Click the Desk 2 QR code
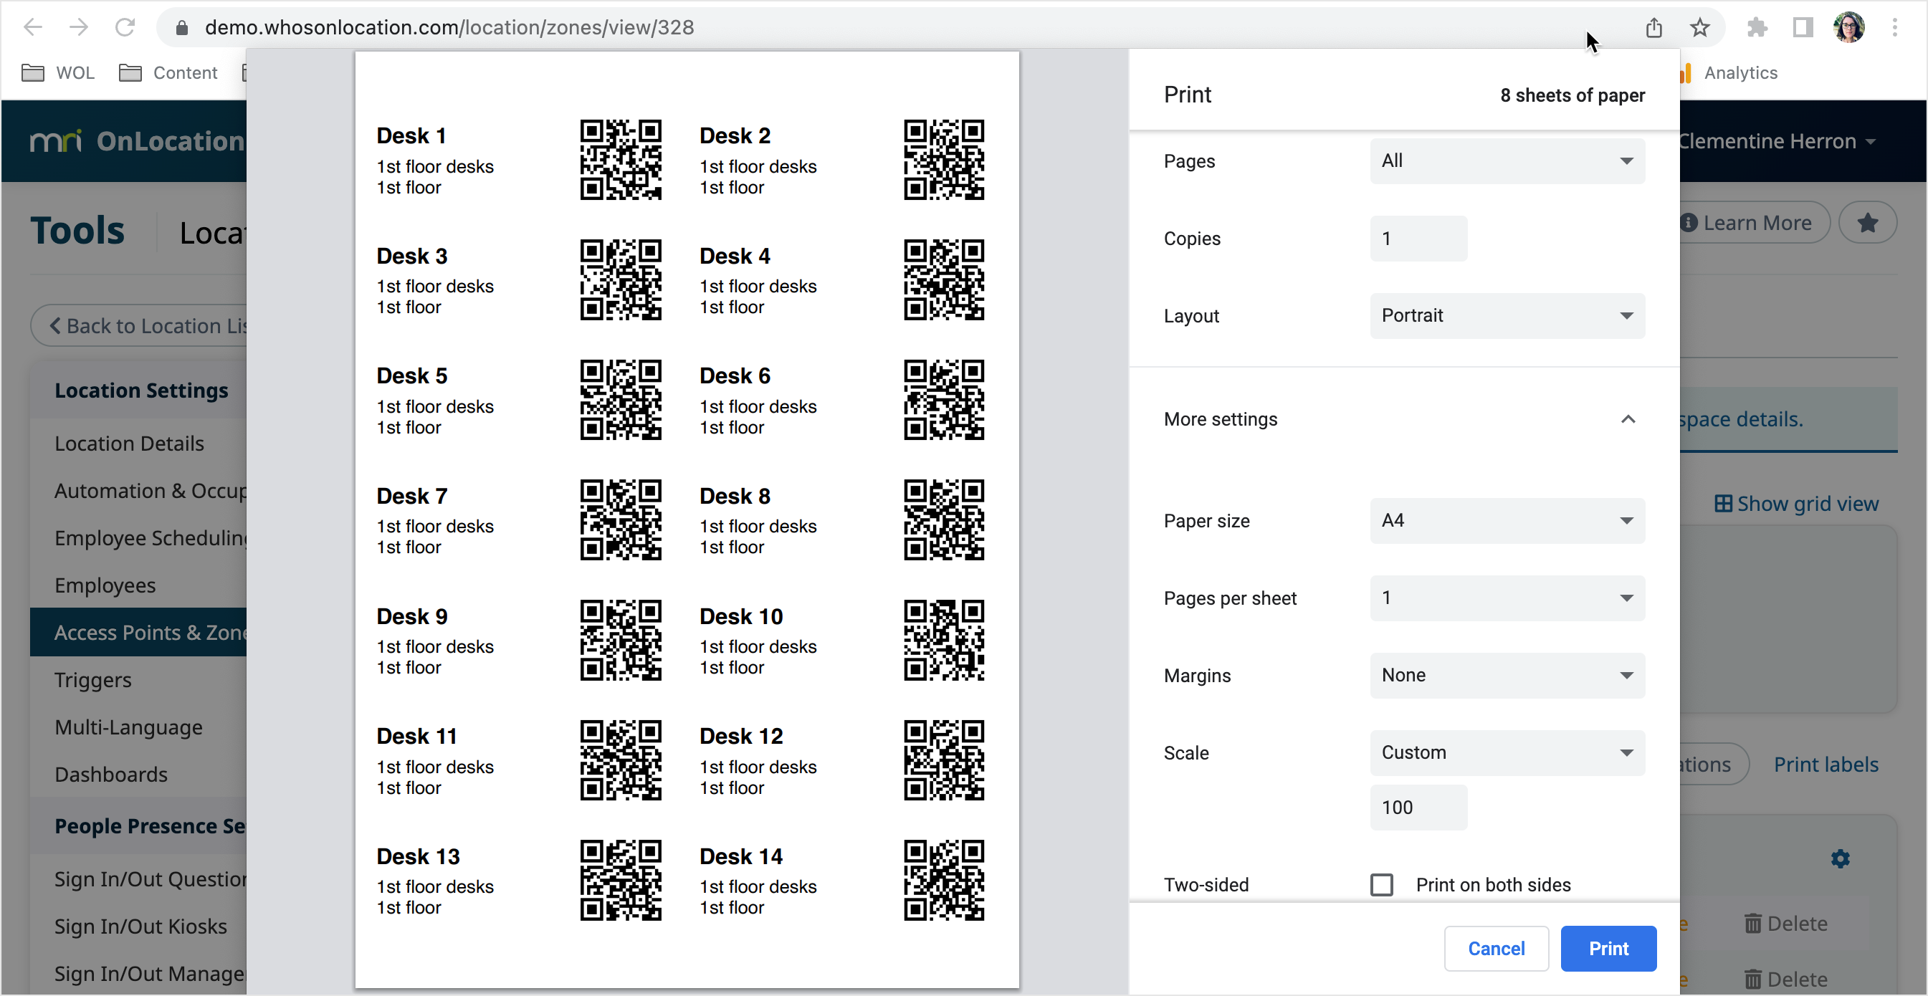 coord(944,160)
